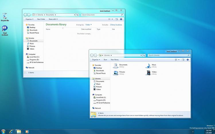This screenshot has width=215, height=134.
Task: Open view options arrow in Documents window
Action: coord(112,19)
